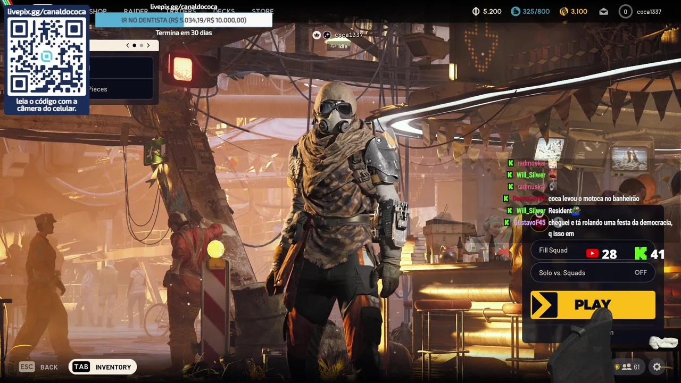Click the avatar icon next to coca1337 nameplate
Image resolution: width=681 pixels, height=383 pixels.
(x=327, y=35)
